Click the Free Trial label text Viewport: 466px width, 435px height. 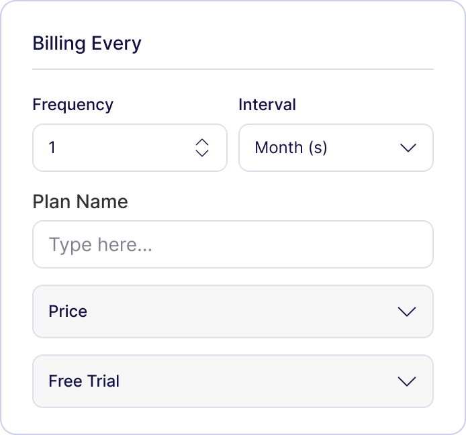coord(84,381)
